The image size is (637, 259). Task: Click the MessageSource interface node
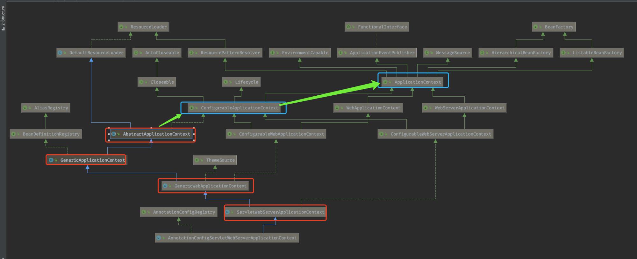[448, 53]
